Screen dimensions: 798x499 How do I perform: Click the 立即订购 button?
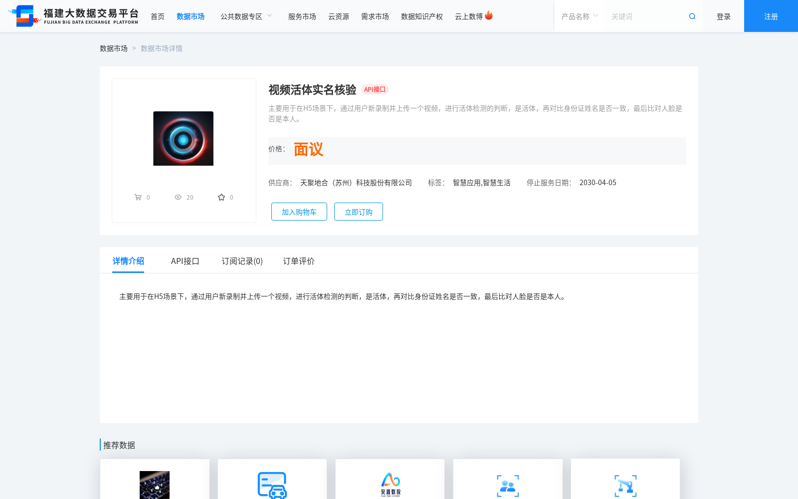[x=358, y=212]
